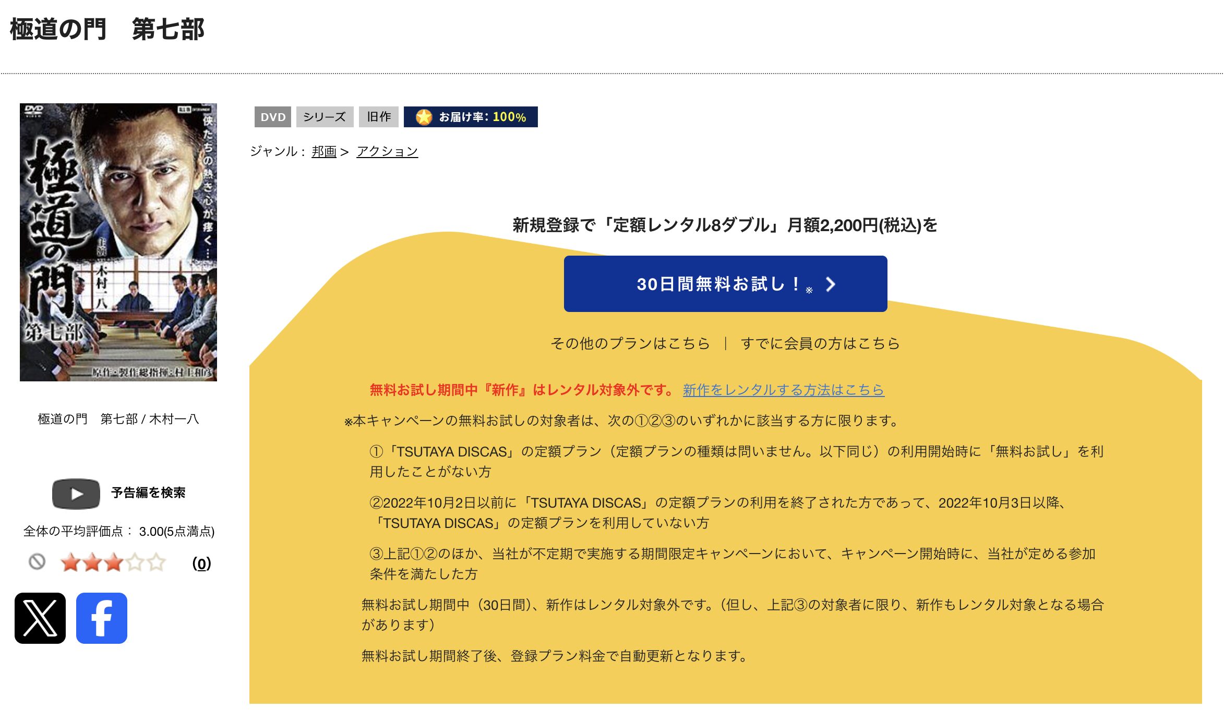Image resolution: width=1224 pixels, height=721 pixels.
Task: Click the clear rating no-entry icon
Action: (x=37, y=562)
